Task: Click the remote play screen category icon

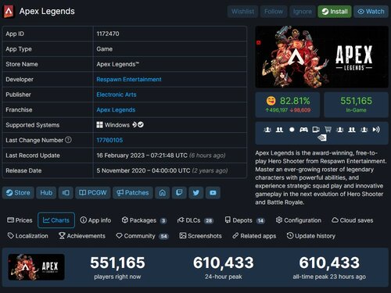Action: tap(316, 130)
